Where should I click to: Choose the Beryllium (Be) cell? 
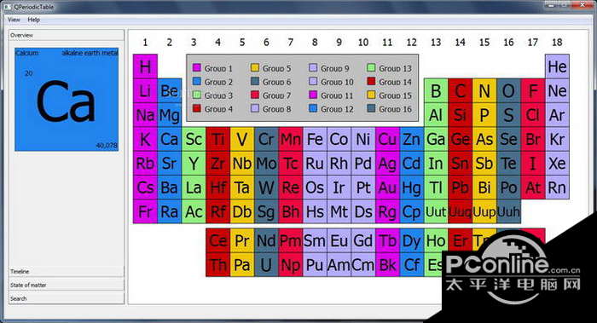tap(170, 91)
